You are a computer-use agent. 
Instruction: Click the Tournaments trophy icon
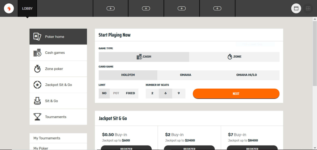click(37, 117)
